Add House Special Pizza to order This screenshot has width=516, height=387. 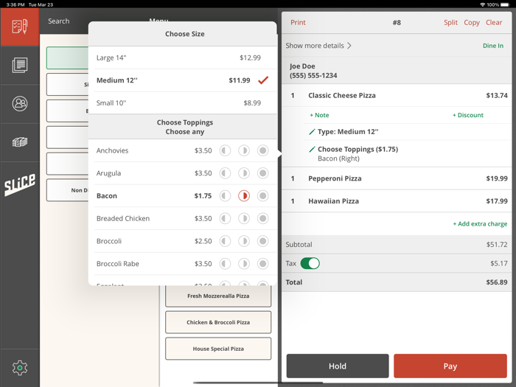[218, 349]
